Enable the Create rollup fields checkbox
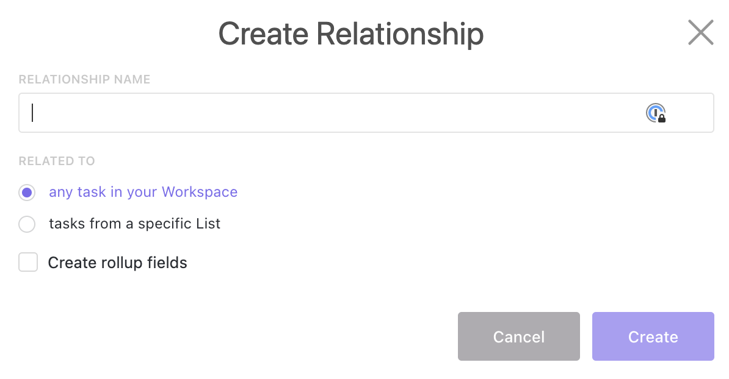 28,263
